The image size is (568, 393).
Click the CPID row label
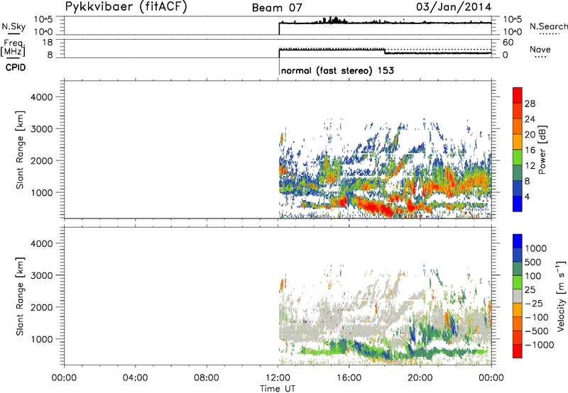coord(16,67)
